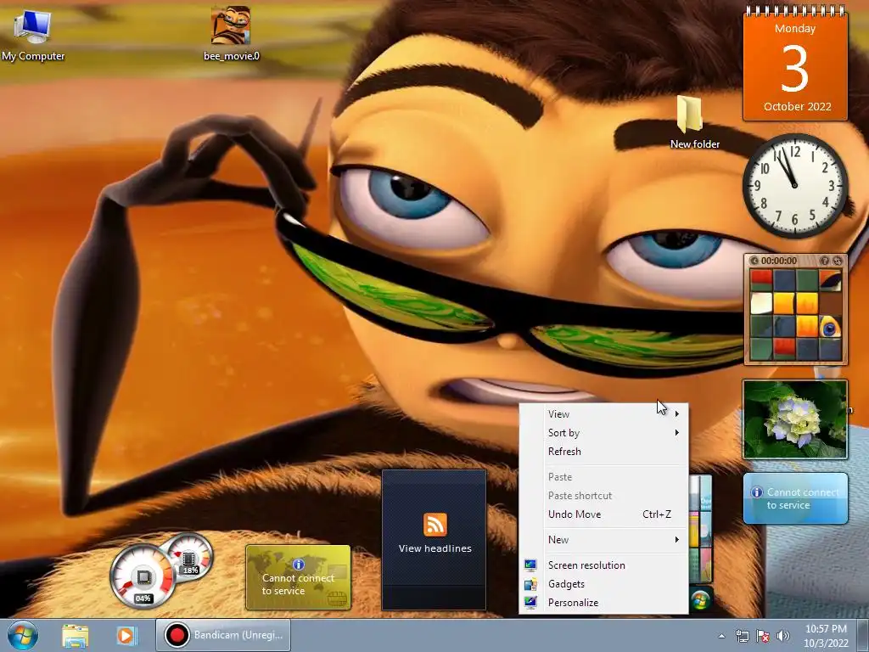
Task: Open the My Computer desktop icon
Action: [x=33, y=34]
